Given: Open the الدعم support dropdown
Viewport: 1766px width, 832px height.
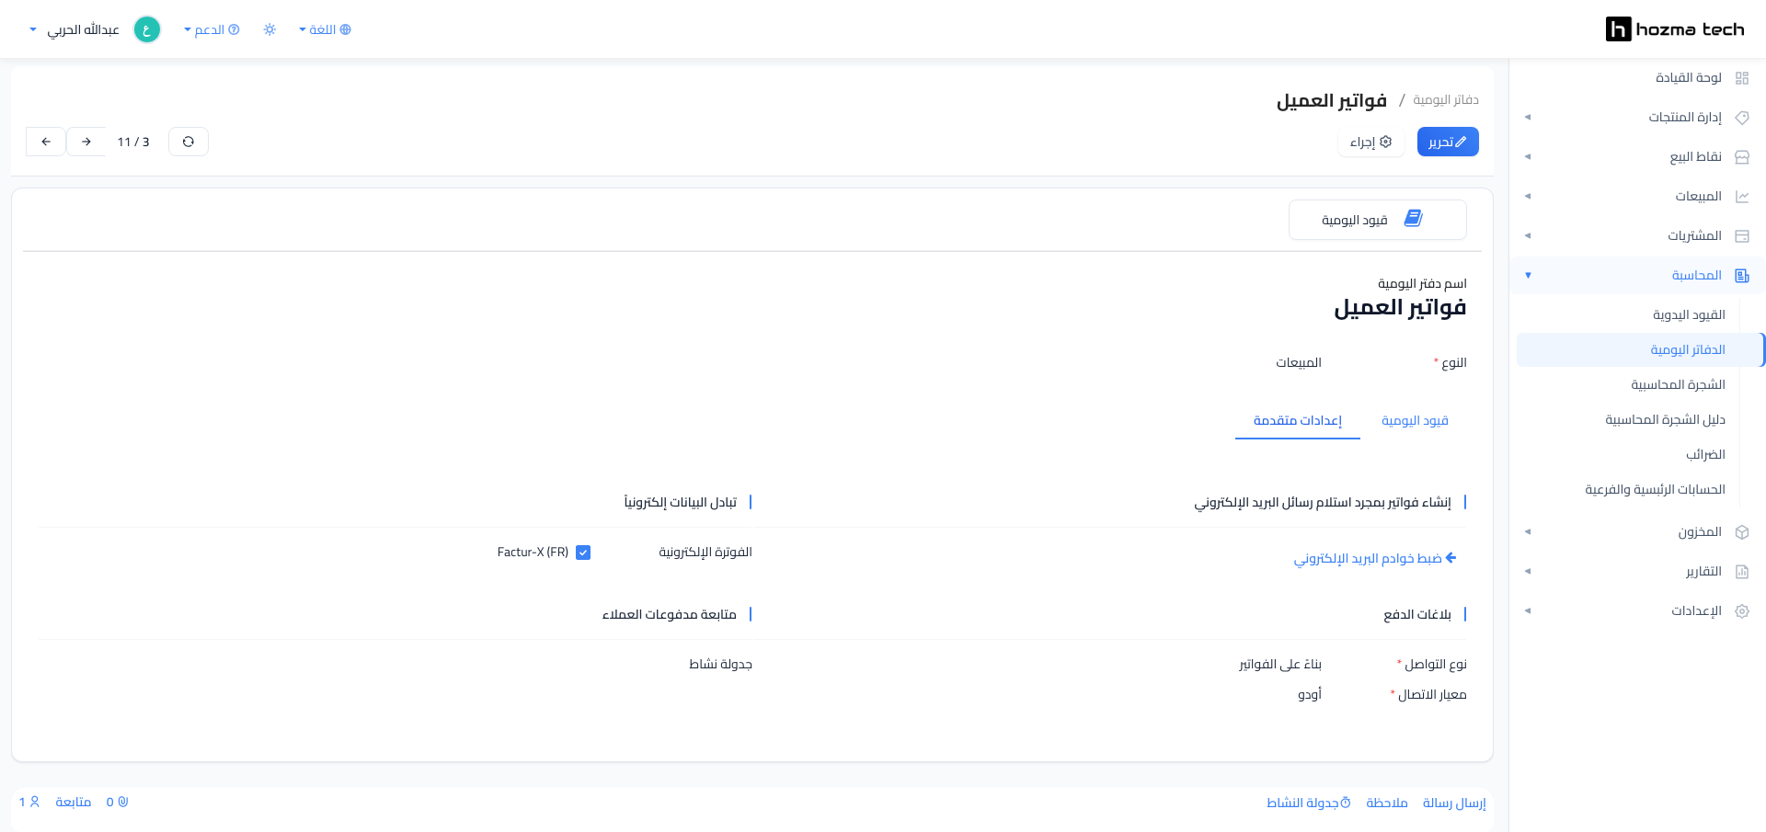Looking at the screenshot, I should pos(212,29).
